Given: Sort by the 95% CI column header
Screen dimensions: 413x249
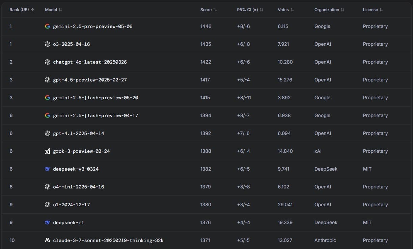Looking at the screenshot, I should (x=250, y=10).
